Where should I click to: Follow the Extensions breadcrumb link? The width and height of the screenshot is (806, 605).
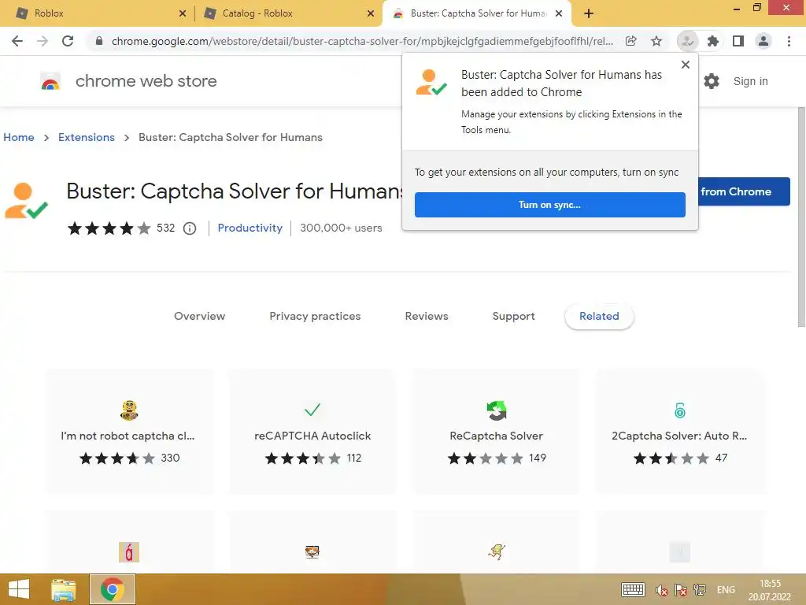87,137
